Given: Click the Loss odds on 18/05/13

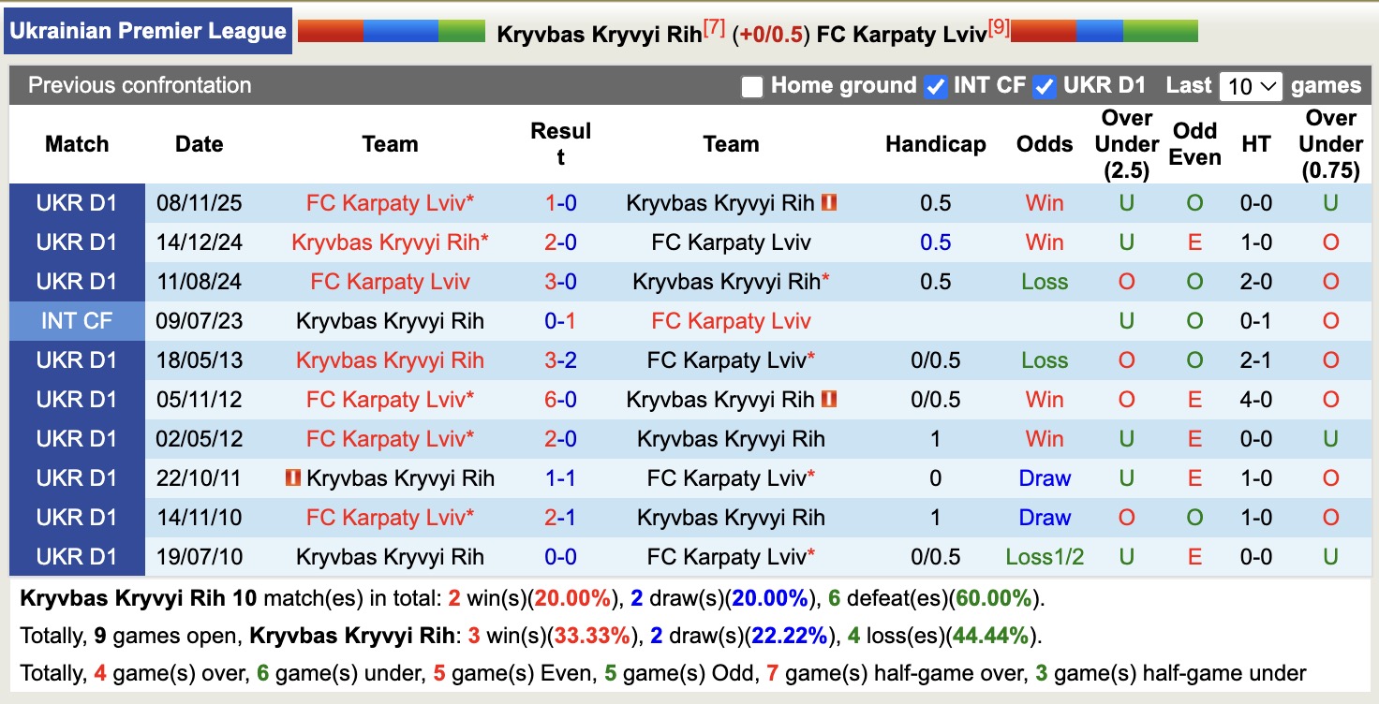Looking at the screenshot, I should (1045, 360).
